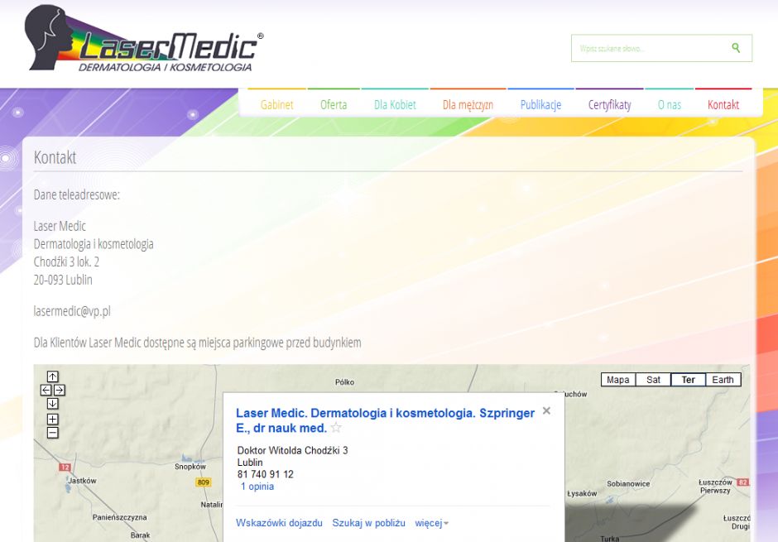This screenshot has width=778, height=542.
Task: Click 'Wskazówki dojazdu' directions link
Action: point(279,523)
